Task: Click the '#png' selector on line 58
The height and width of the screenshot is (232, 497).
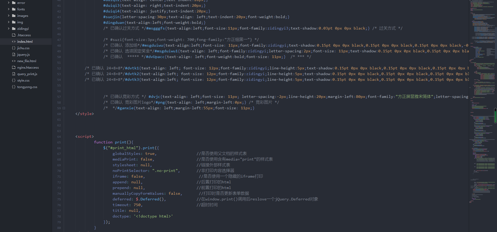Action: point(160,102)
